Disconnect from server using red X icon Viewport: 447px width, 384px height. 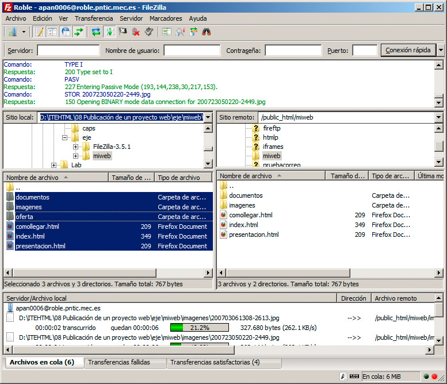pyautogui.click(x=136, y=32)
